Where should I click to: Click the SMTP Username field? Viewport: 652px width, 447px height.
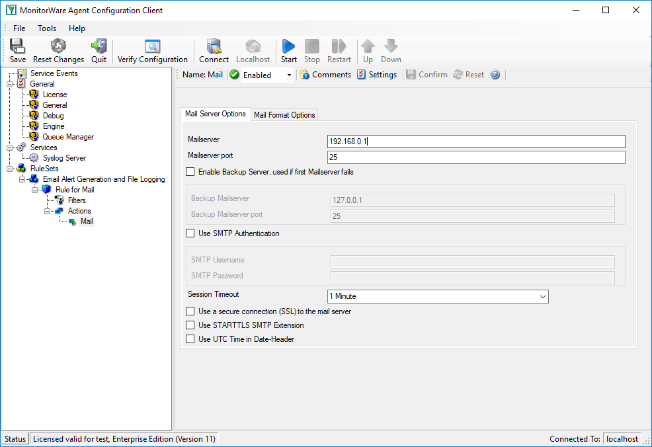(472, 262)
